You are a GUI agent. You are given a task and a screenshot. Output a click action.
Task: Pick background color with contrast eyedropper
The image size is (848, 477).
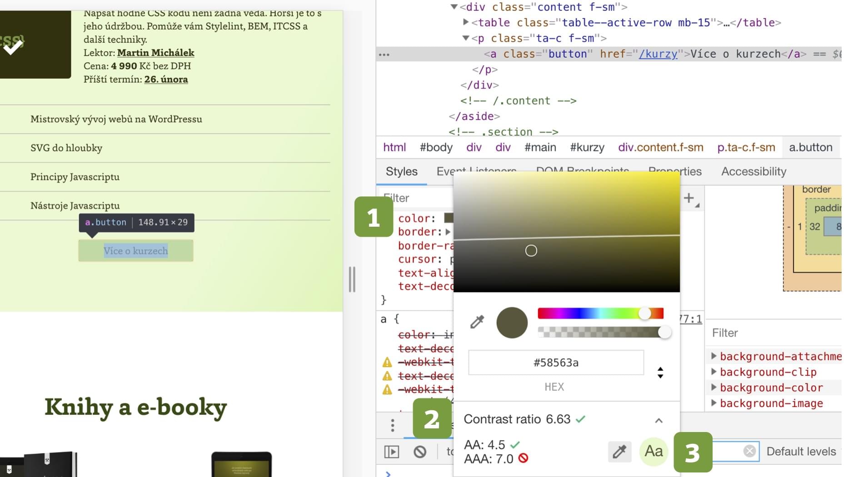(619, 452)
